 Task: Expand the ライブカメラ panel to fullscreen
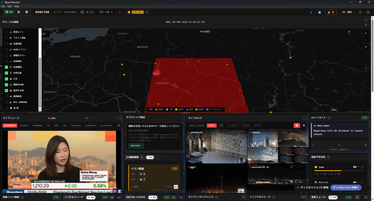coord(304,118)
